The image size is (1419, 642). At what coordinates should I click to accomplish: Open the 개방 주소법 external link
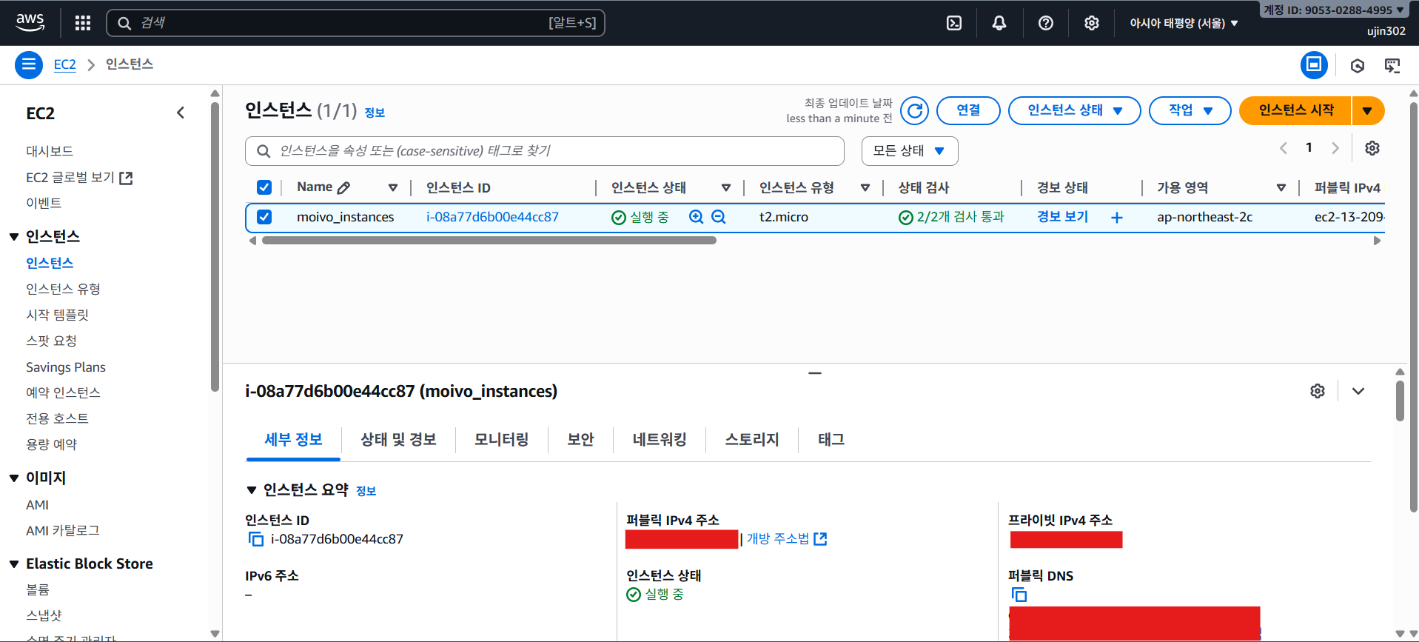coord(786,539)
